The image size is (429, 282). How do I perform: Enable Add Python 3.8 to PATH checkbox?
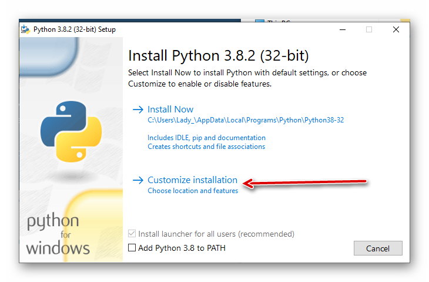132,248
